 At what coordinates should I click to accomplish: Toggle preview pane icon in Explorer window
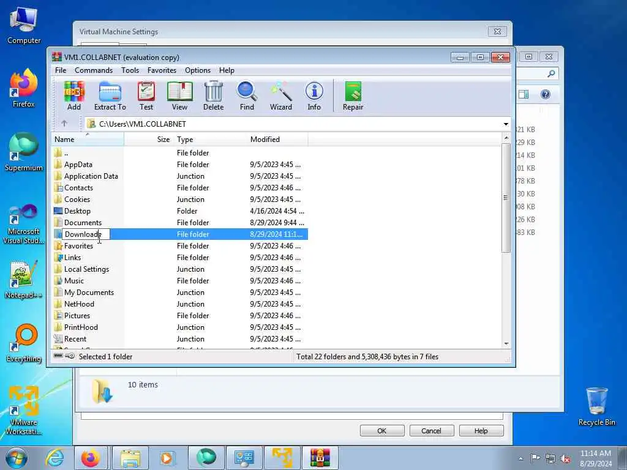[x=524, y=94]
